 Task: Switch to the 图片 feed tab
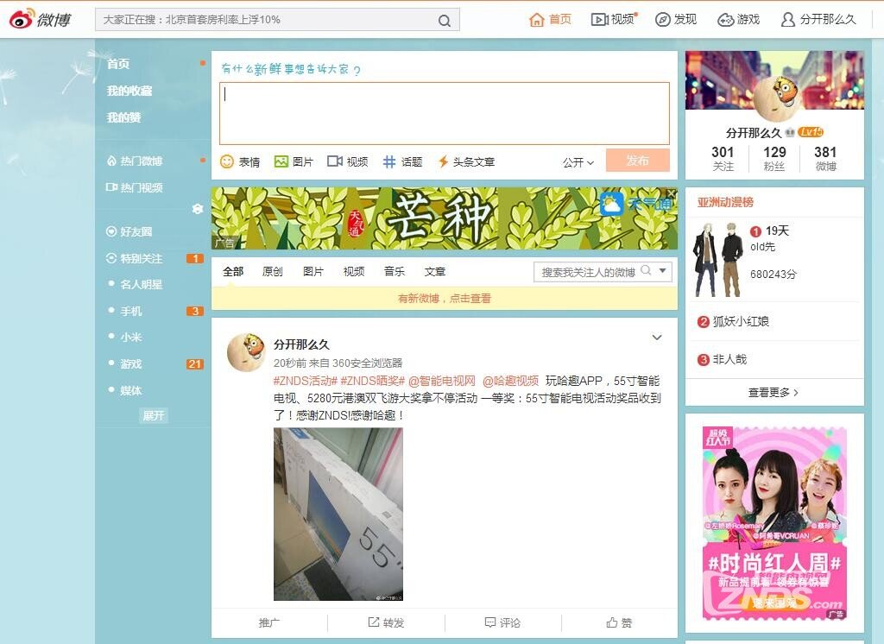click(x=313, y=272)
